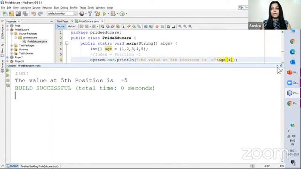Click the Build Project hammer icon

(x=90, y=14)
